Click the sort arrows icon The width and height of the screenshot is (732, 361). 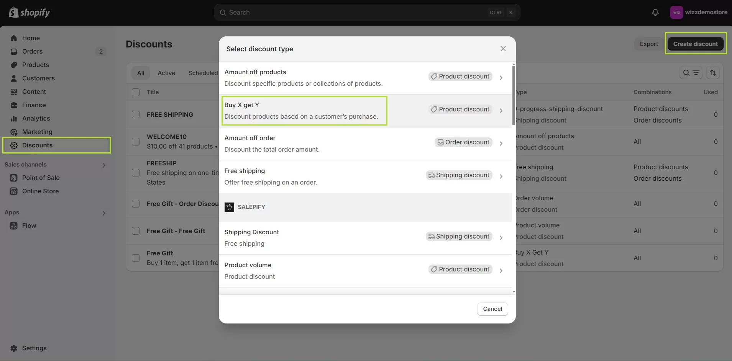(x=713, y=73)
